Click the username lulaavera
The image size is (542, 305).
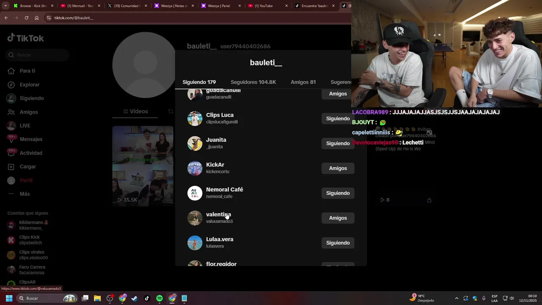pyautogui.click(x=215, y=246)
